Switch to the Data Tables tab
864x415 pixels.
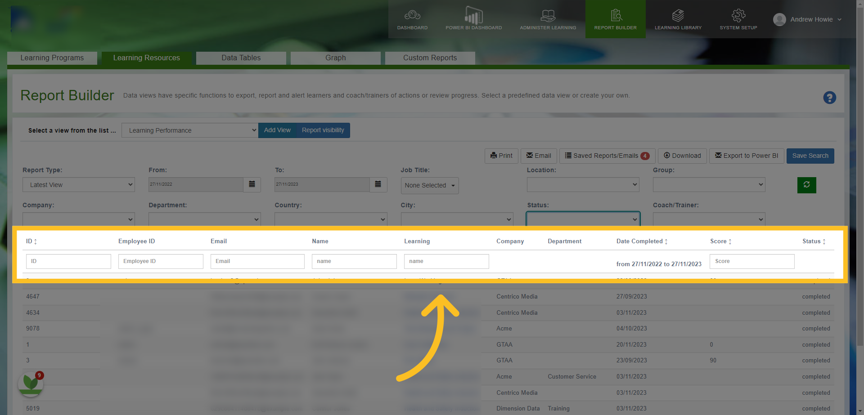point(241,58)
